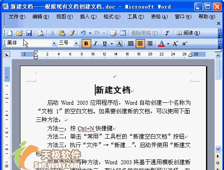Screen dimensions: 224x170
Task: Jump to previous page double-arrow
Action: tap(218, 156)
